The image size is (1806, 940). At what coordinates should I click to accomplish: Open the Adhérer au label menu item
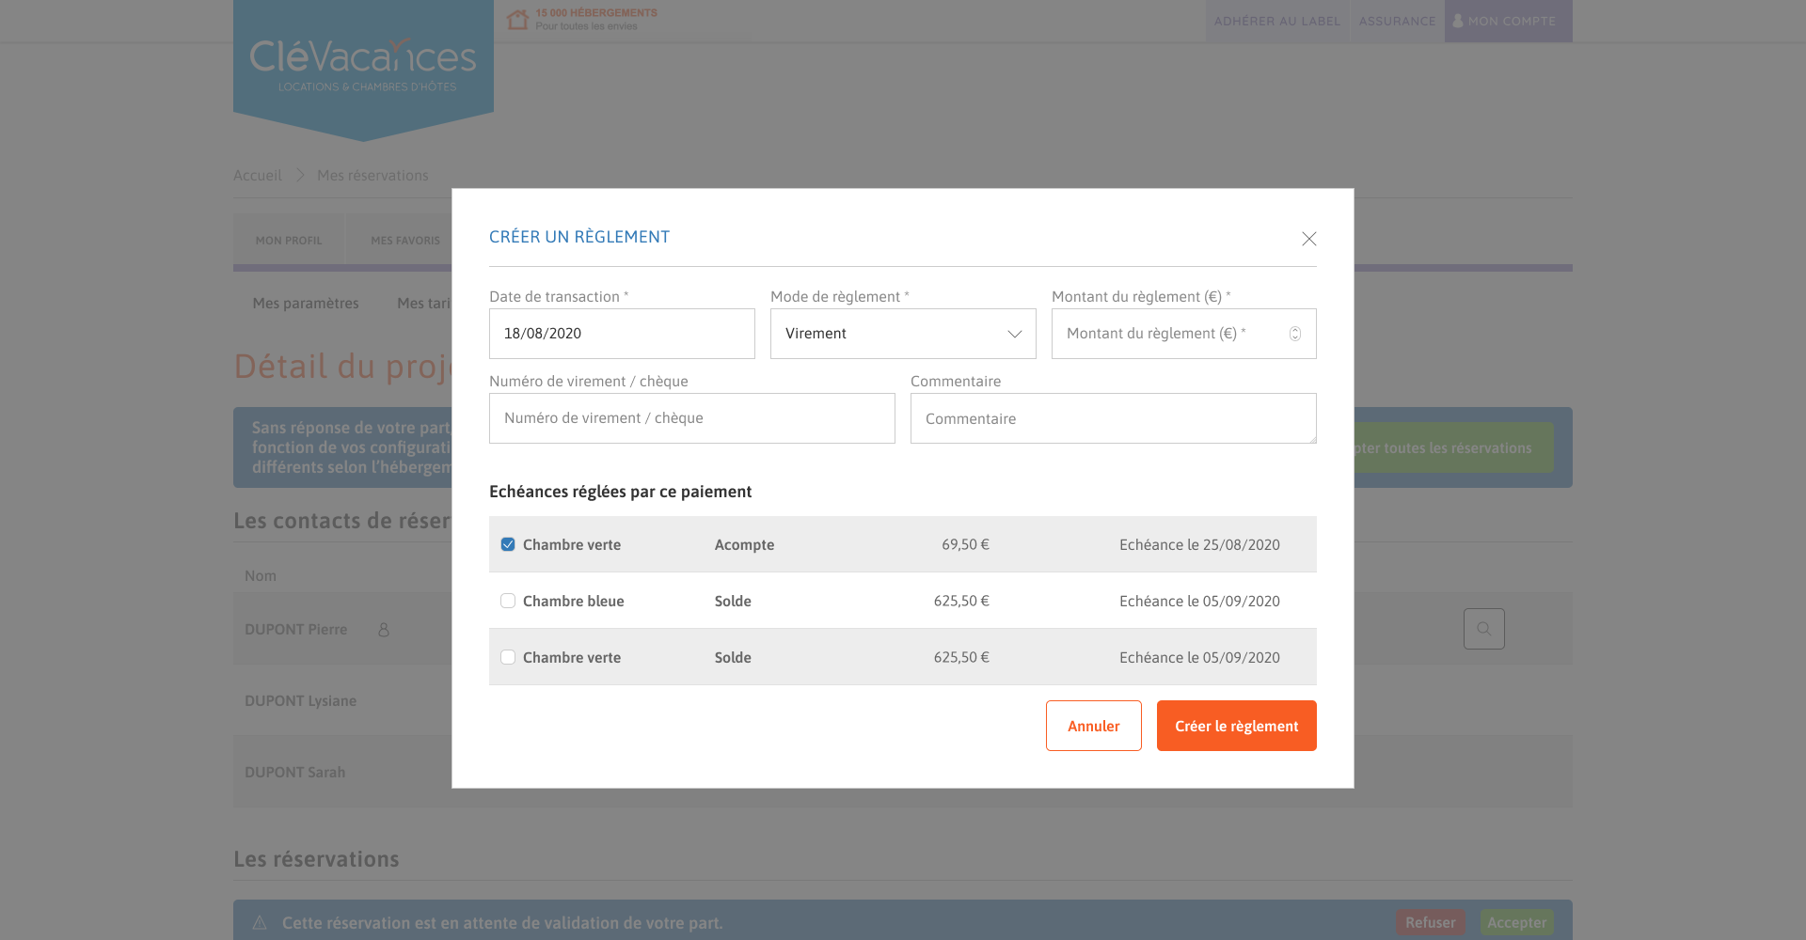pos(1277,21)
